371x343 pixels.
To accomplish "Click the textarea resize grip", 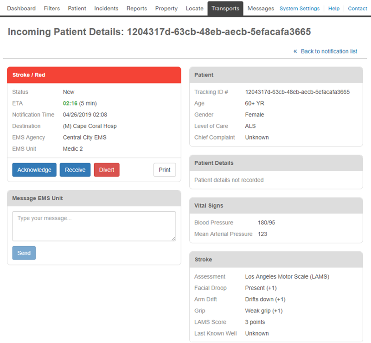I will [173, 239].
